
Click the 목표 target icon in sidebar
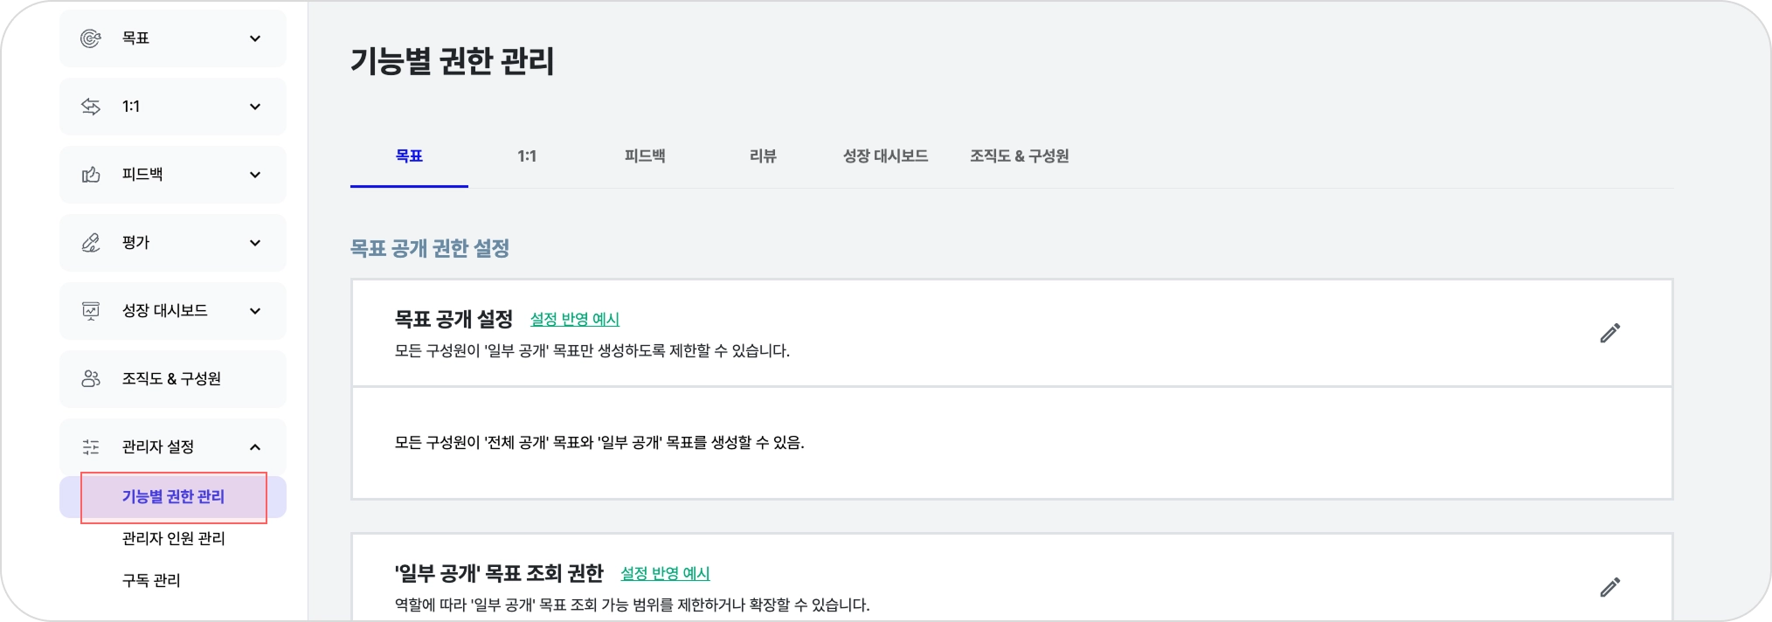pos(91,38)
